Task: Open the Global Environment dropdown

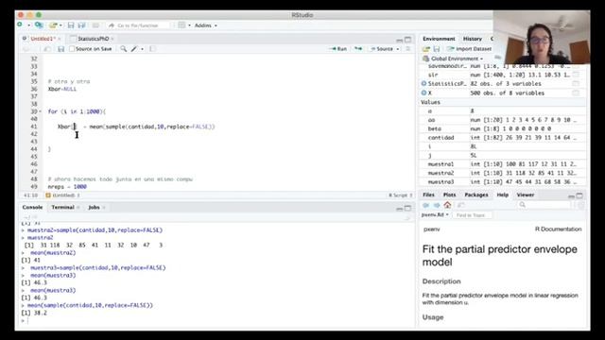Action: 453,59
